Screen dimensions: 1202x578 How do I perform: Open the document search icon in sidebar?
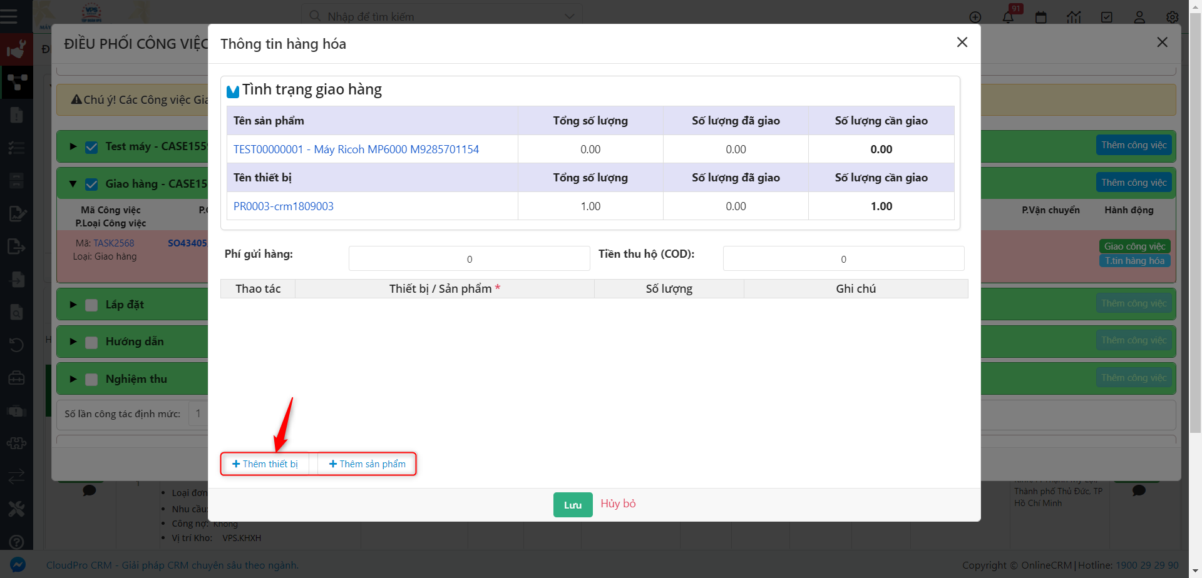[x=16, y=312]
